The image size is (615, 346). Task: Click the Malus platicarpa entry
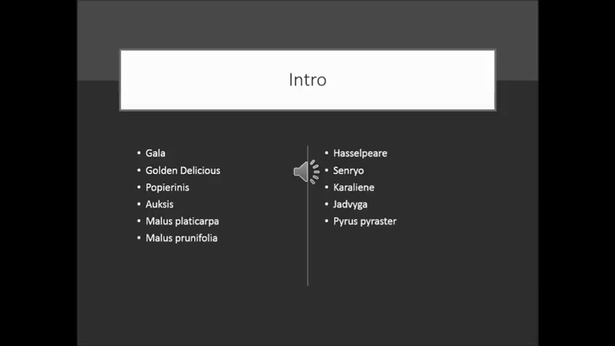pos(182,222)
